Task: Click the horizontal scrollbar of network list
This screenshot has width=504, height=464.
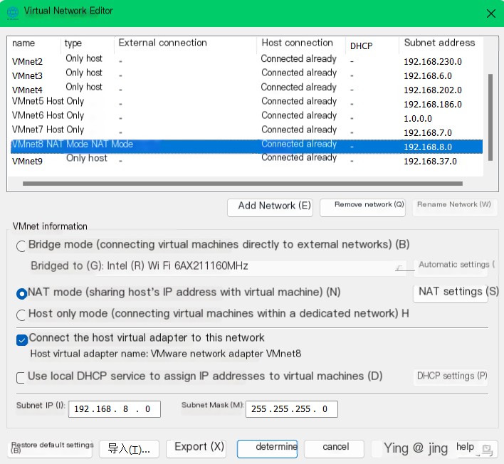Action: 243,184
